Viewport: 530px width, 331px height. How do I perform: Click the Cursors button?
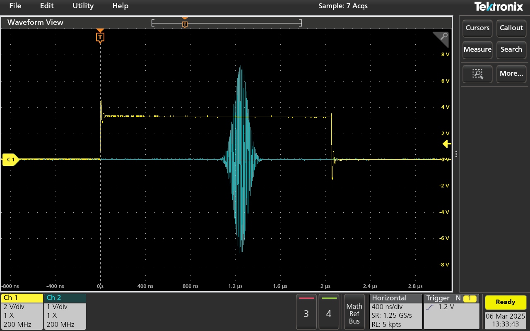pos(477,28)
